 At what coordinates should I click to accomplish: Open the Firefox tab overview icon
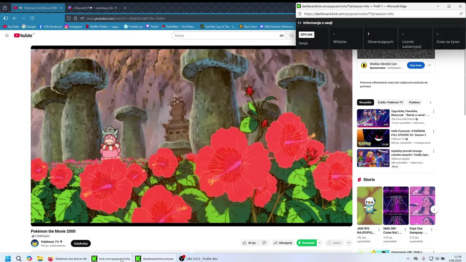(5, 8)
